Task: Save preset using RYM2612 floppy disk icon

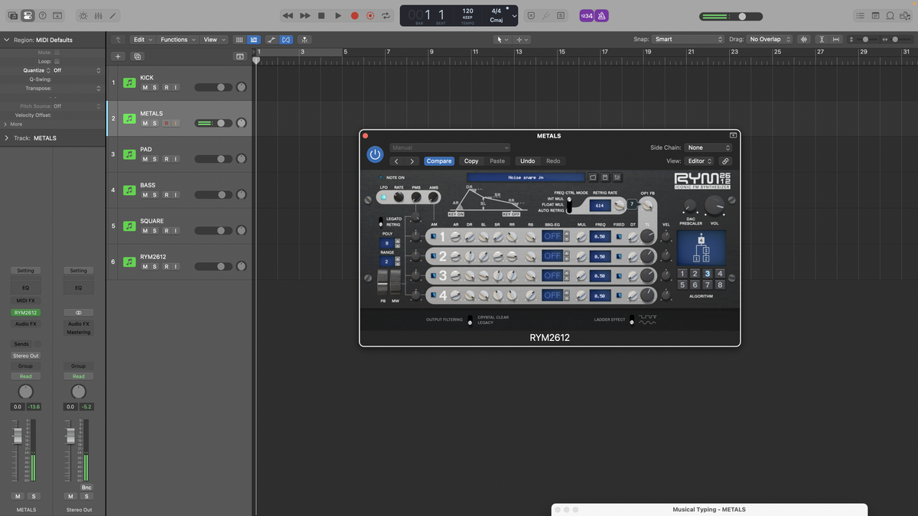Action: coord(604,177)
